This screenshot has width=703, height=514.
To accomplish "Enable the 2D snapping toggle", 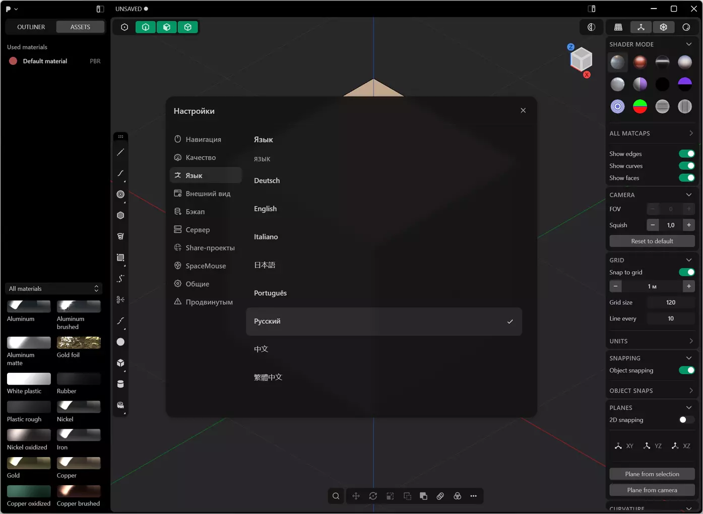I will click(x=687, y=420).
